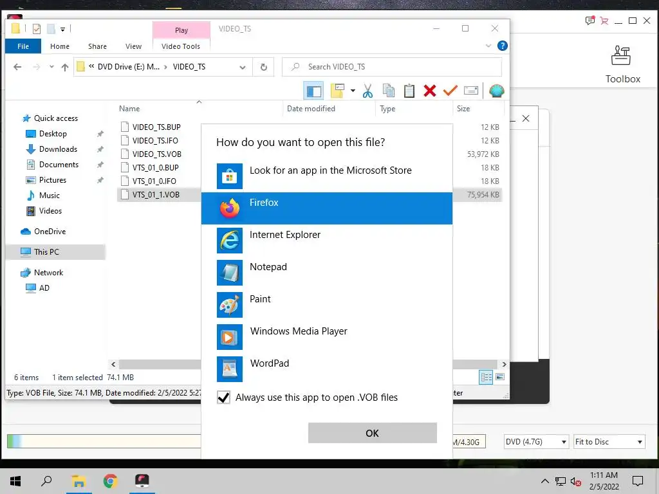Open feedback chat icon in DVD app
The height and width of the screenshot is (494, 659).
pyautogui.click(x=590, y=20)
